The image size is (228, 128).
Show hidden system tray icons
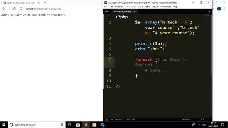tap(199, 125)
